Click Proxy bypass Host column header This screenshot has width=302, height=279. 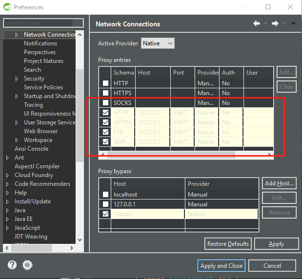click(x=148, y=184)
